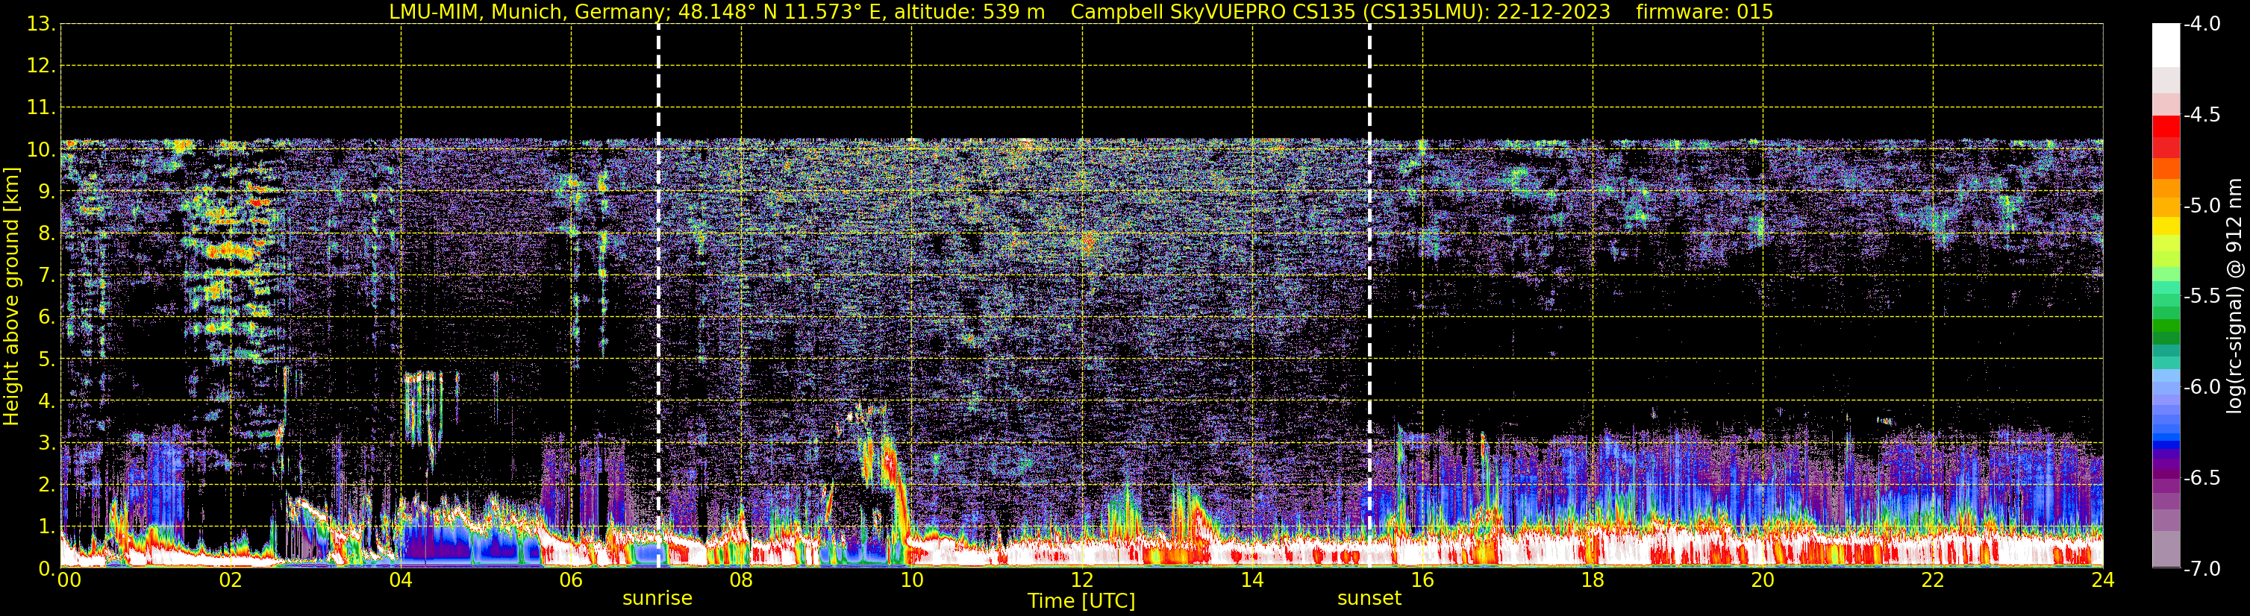Click the height tick label '7.'
The height and width of the screenshot is (616, 2250).
(47, 276)
